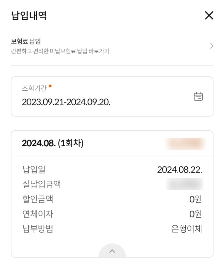Click the 납부방법 label

(38, 229)
